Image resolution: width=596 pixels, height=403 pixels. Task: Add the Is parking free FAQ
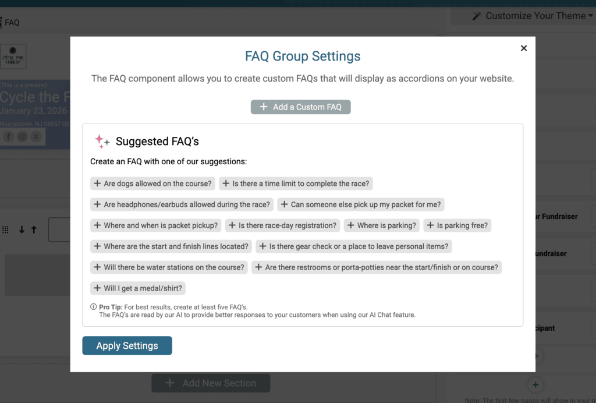[x=457, y=225]
